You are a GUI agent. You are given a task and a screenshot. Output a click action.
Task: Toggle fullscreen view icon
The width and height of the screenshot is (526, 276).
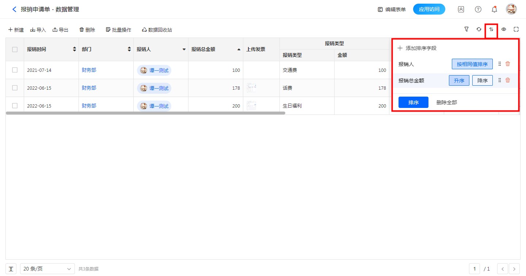pyautogui.click(x=516, y=30)
